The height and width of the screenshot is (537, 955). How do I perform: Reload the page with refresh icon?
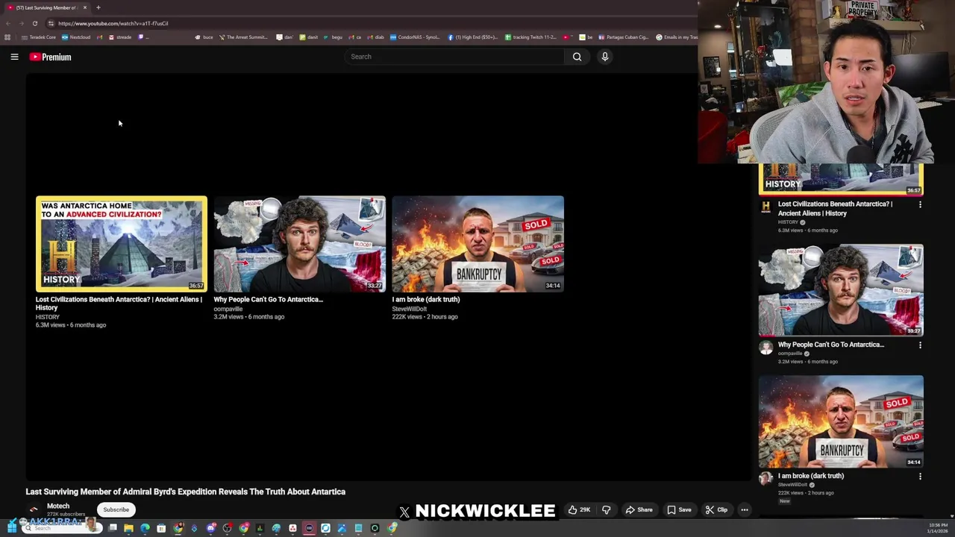(x=34, y=23)
